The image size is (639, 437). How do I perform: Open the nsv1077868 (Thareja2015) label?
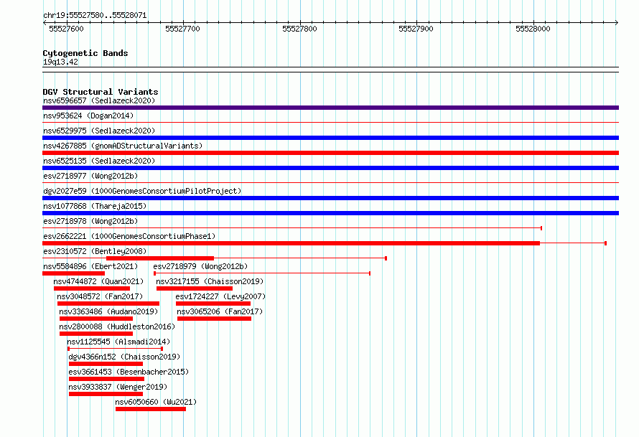[95, 206]
